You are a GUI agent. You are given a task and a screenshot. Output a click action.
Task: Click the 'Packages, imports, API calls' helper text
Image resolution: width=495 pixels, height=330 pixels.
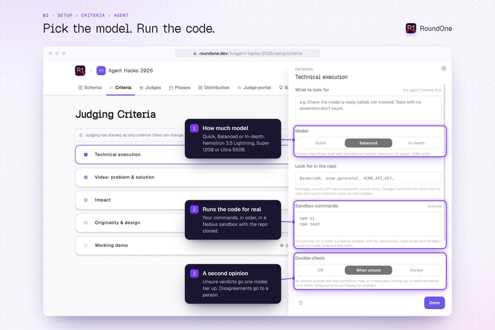[x=367, y=191]
